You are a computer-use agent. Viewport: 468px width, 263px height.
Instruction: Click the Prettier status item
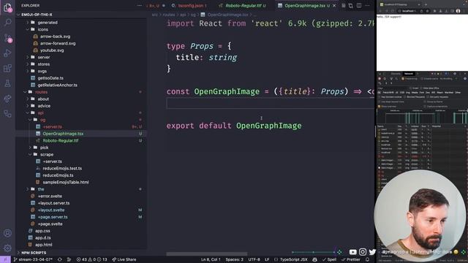[x=351, y=259]
